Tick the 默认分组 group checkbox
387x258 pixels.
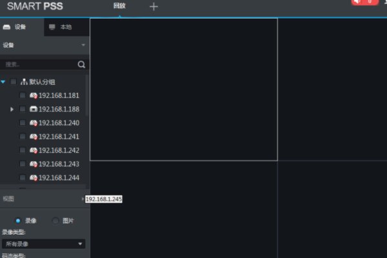coord(14,82)
